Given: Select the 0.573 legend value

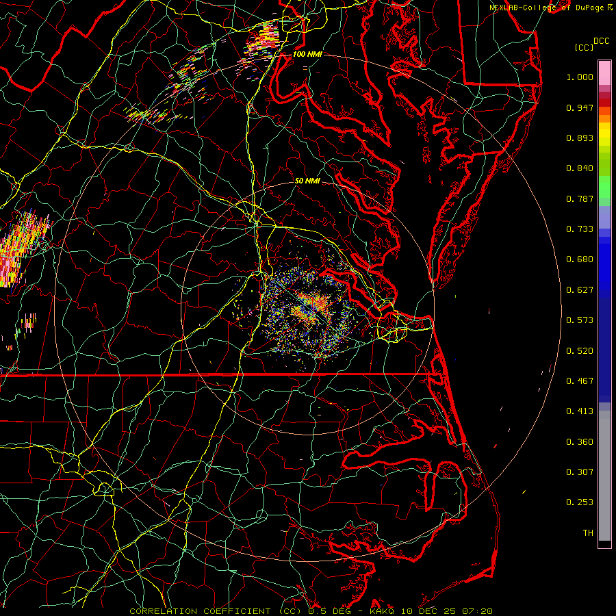Looking at the screenshot, I should [x=580, y=320].
